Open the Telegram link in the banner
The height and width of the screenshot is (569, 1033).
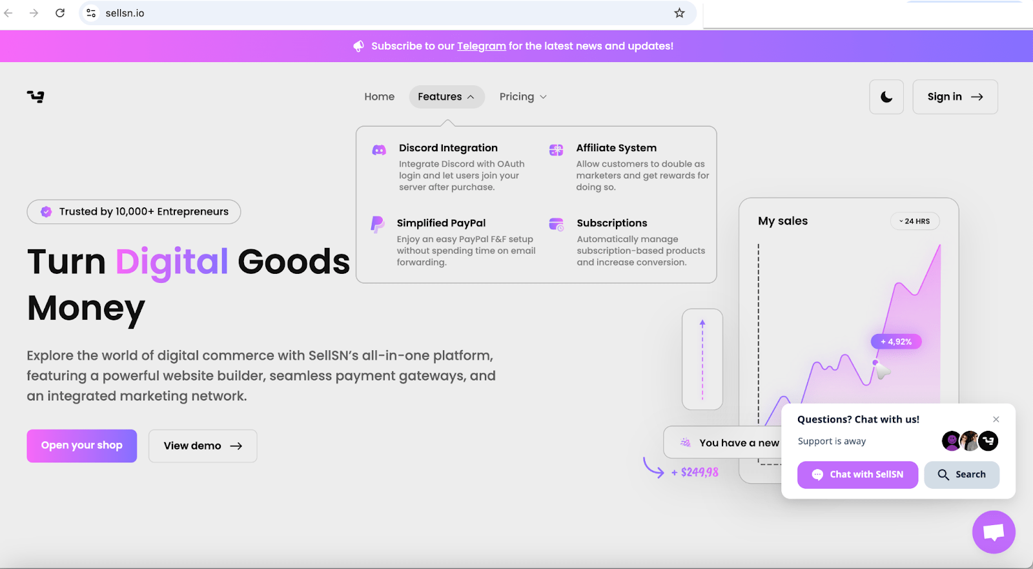[481, 46]
